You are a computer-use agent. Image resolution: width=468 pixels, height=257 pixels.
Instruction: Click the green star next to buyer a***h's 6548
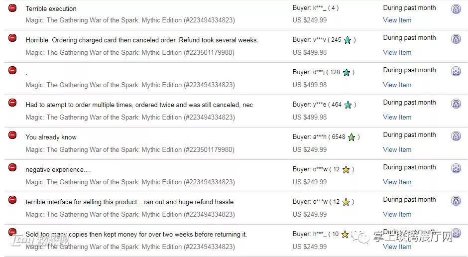(x=351, y=137)
